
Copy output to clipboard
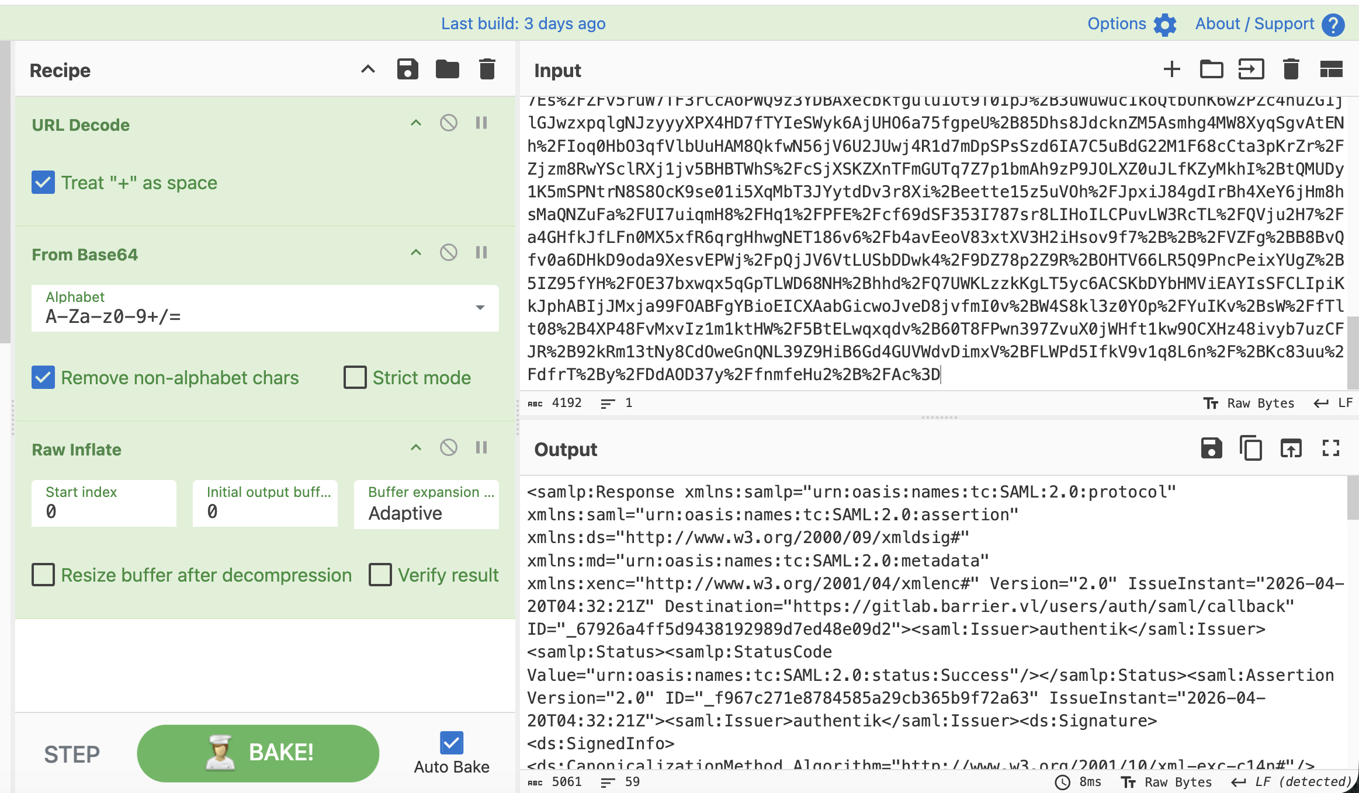(x=1251, y=448)
